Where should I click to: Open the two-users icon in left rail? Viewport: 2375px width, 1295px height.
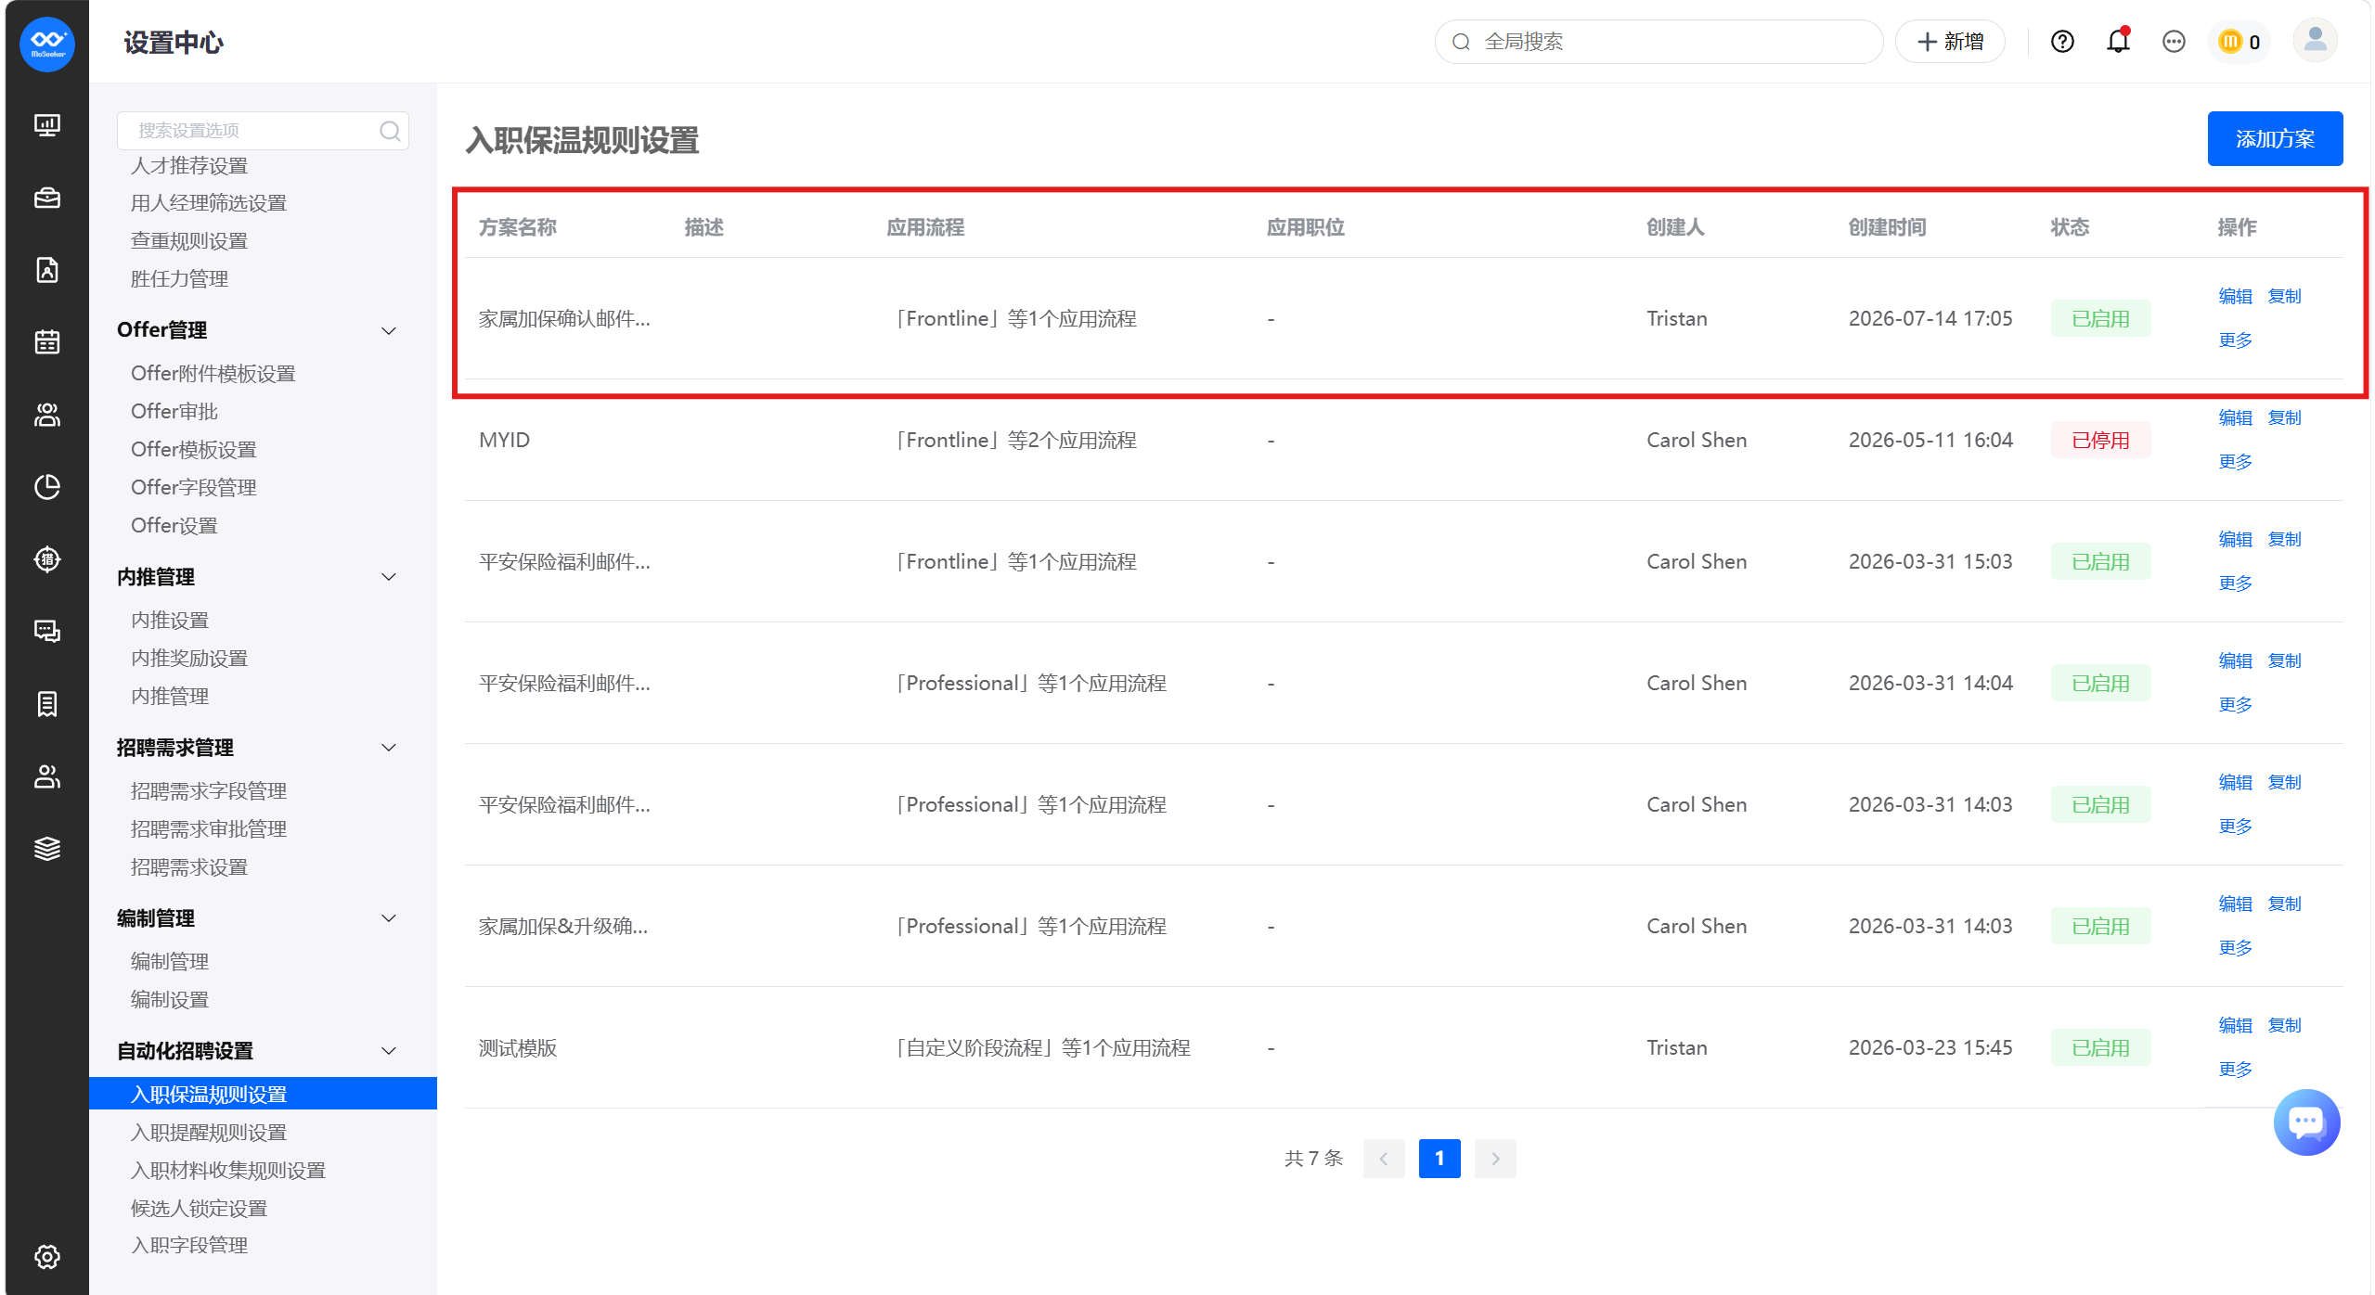(x=47, y=776)
